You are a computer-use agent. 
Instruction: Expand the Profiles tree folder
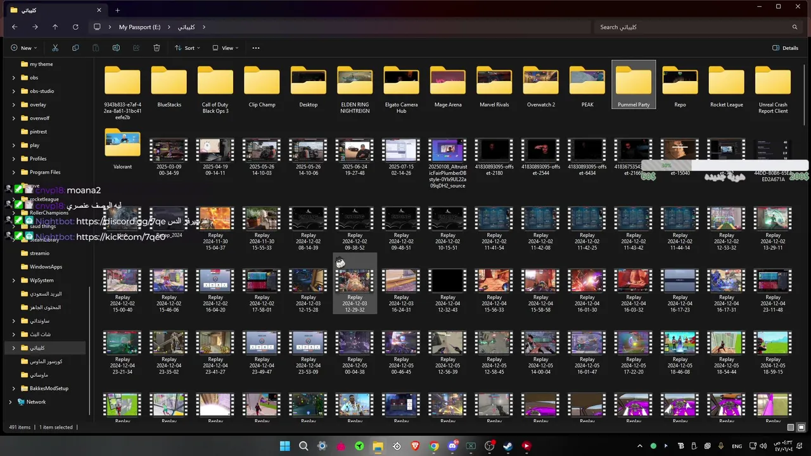point(14,159)
